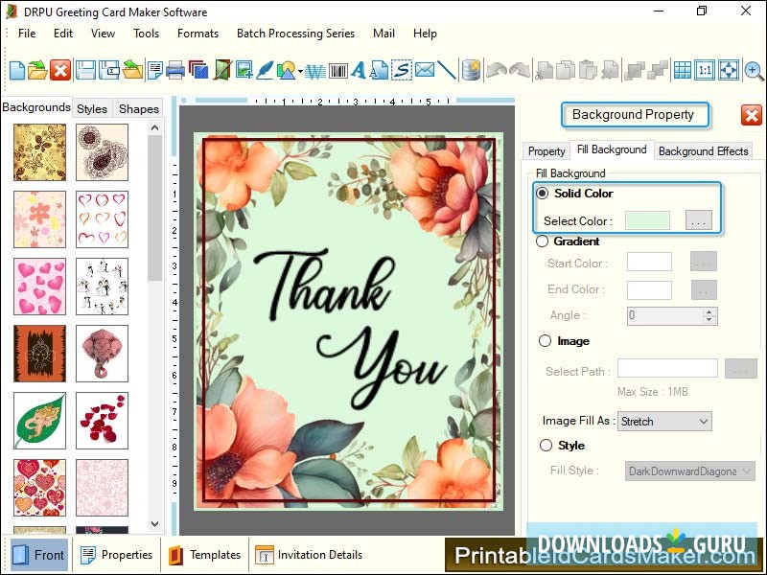Viewport: 767px width, 575px height.
Task: Select the Line drawing tool
Action: 447,70
